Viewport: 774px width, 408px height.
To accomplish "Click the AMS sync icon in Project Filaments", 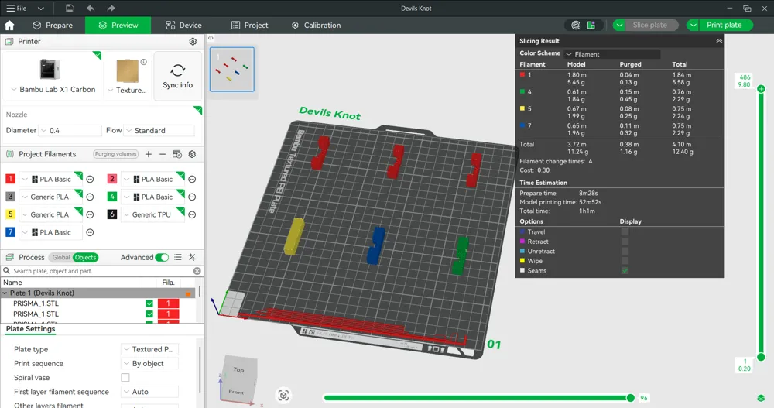I will pyautogui.click(x=177, y=154).
